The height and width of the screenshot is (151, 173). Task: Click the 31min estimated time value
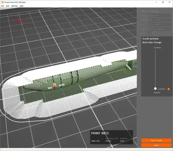coord(108,141)
